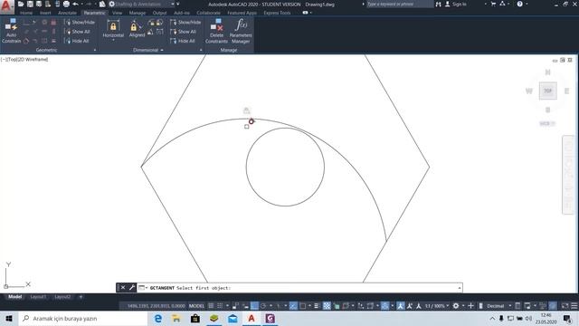
Task: Click the Windows Start button
Action: pyautogui.click(x=9, y=318)
